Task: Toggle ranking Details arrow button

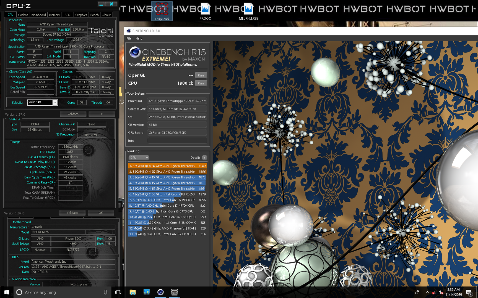Action: coord(204,158)
